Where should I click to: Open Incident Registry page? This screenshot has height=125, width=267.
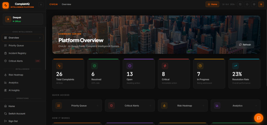point(23,53)
